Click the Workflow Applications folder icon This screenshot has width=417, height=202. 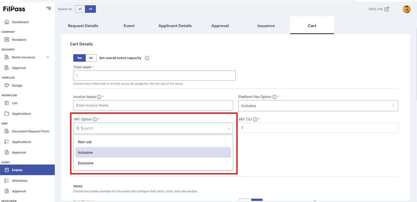[7, 114]
